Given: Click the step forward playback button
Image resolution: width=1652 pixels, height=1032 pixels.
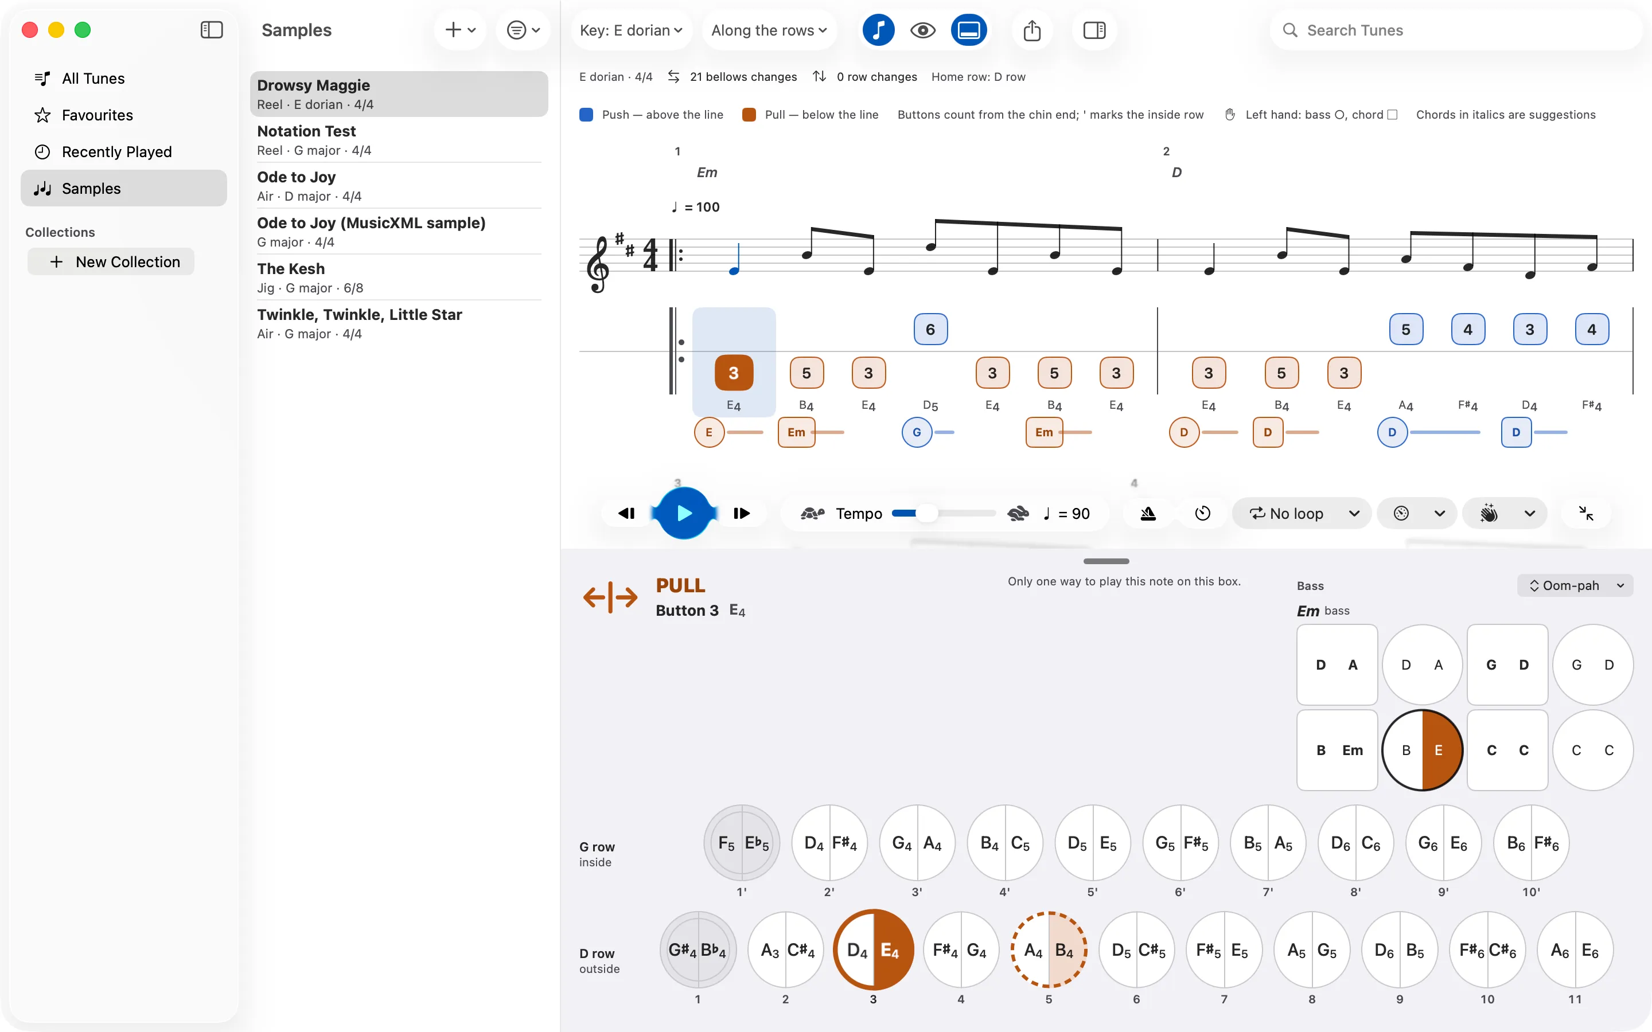Looking at the screenshot, I should click(742, 513).
